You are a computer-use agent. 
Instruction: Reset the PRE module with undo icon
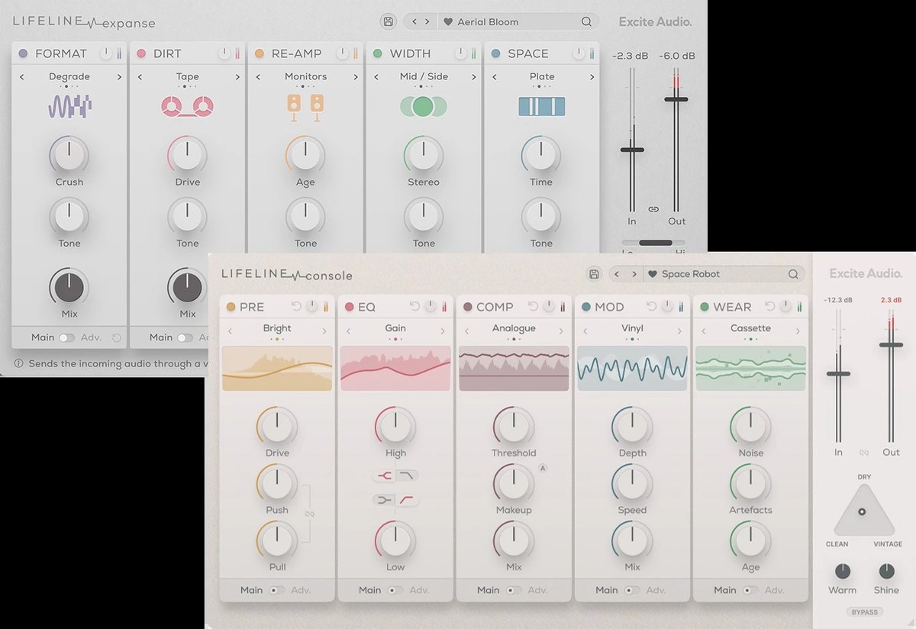296,307
